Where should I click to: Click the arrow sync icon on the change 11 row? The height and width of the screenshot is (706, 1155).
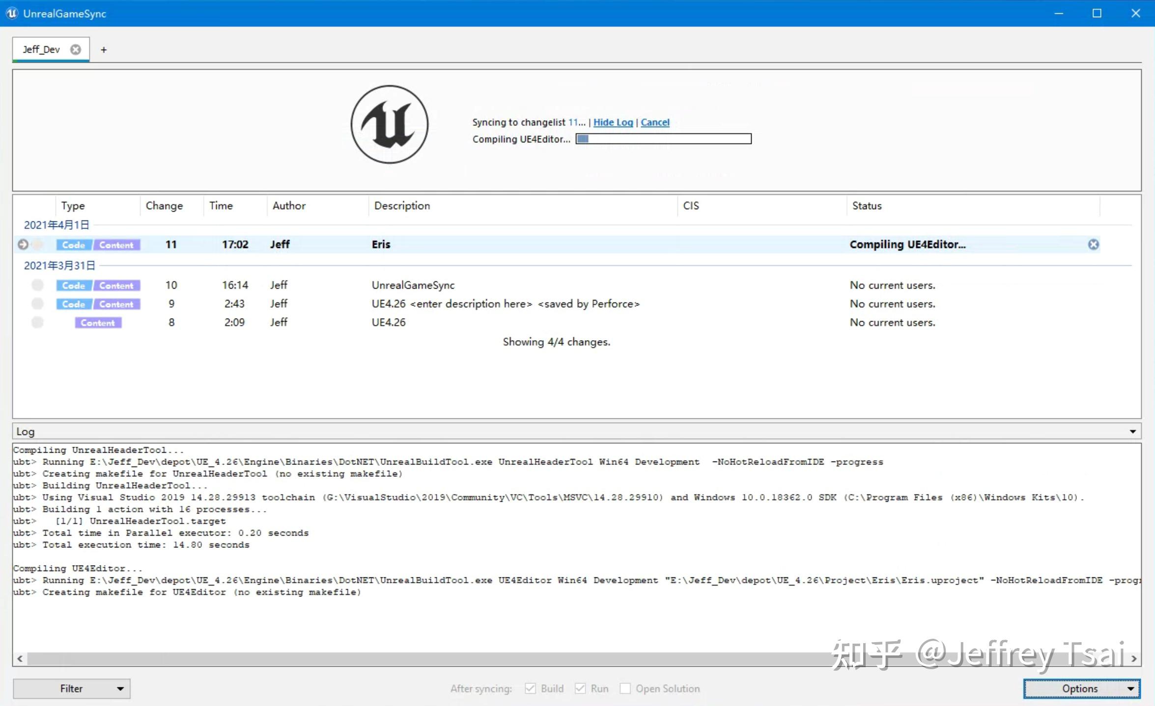[23, 244]
